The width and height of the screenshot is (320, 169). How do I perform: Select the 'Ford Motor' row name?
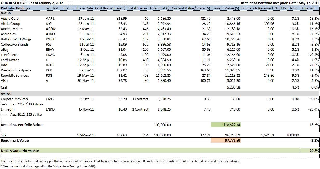pos(10,60)
